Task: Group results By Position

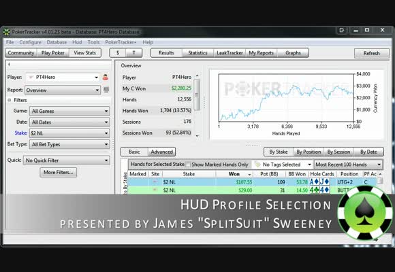Action: [x=309, y=152]
